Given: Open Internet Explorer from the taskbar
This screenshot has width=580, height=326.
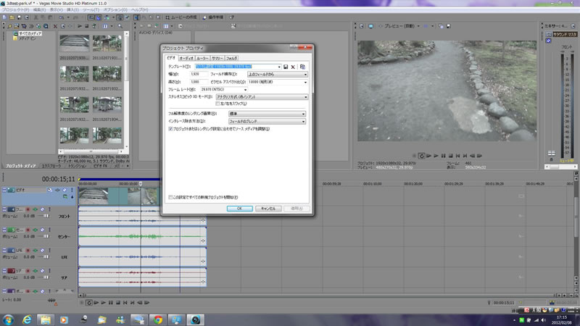Looking at the screenshot, I should (x=28, y=319).
